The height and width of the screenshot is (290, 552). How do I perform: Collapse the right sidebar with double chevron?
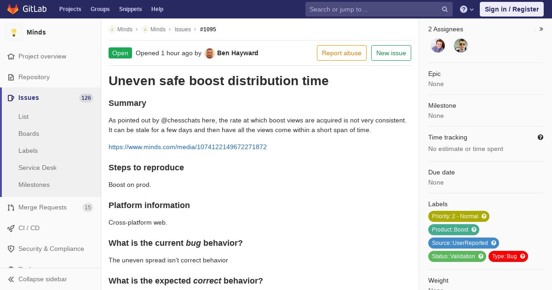[x=541, y=29]
